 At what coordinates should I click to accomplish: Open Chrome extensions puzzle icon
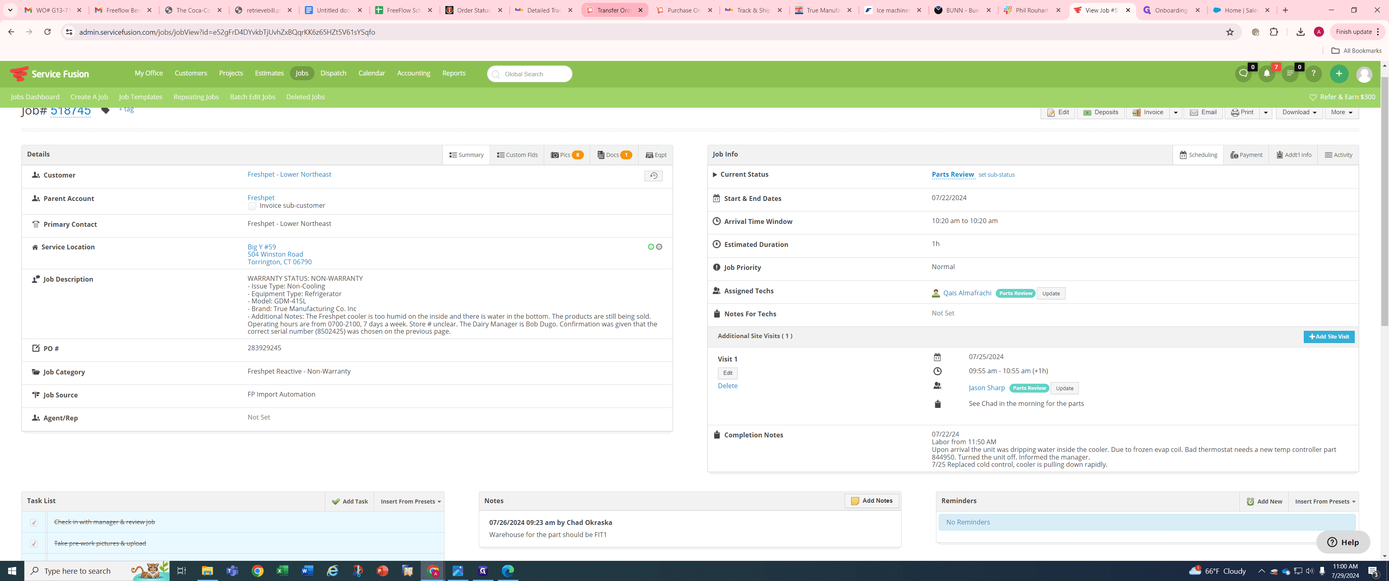tap(1274, 32)
